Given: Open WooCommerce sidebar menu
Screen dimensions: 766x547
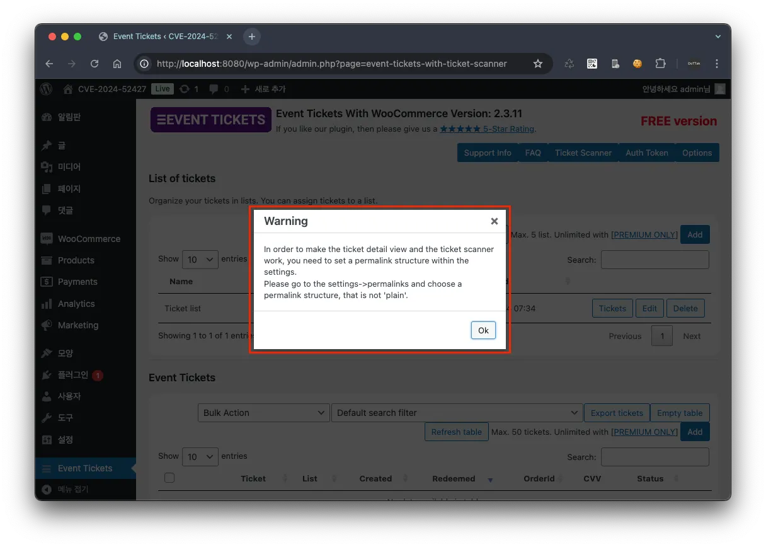Looking at the screenshot, I should pyautogui.click(x=86, y=239).
